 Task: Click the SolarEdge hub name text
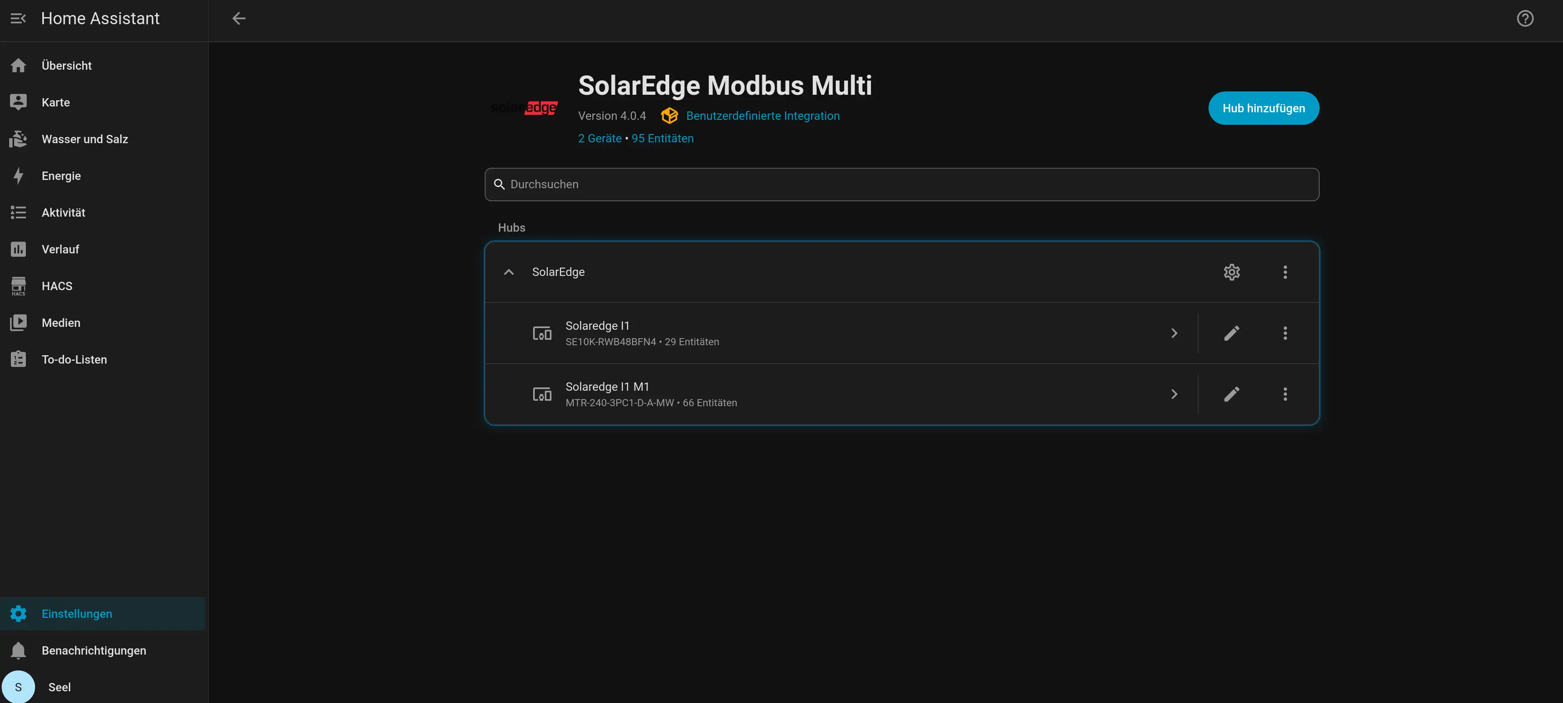pyautogui.click(x=558, y=272)
